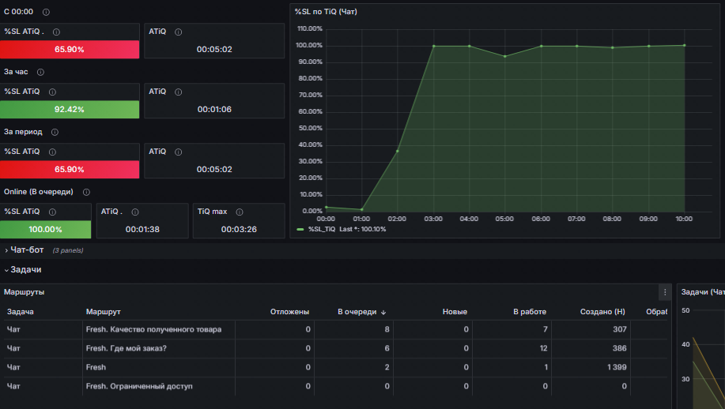The width and height of the screenshot is (725, 409).
Task: Sort table by Отложены column header
Action: click(289, 312)
